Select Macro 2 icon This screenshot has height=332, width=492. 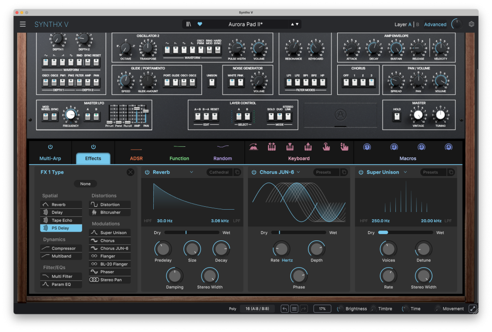[x=394, y=147]
